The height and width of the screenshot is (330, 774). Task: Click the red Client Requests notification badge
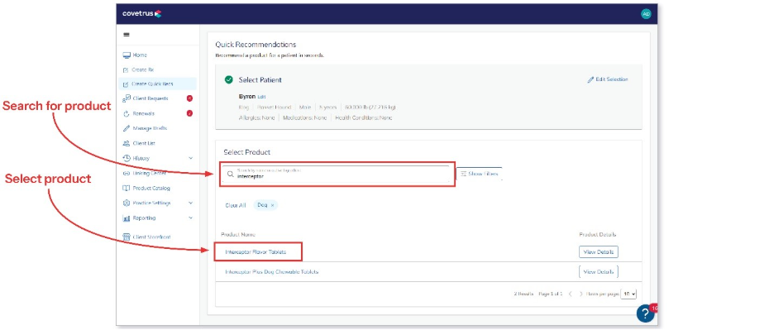point(189,98)
